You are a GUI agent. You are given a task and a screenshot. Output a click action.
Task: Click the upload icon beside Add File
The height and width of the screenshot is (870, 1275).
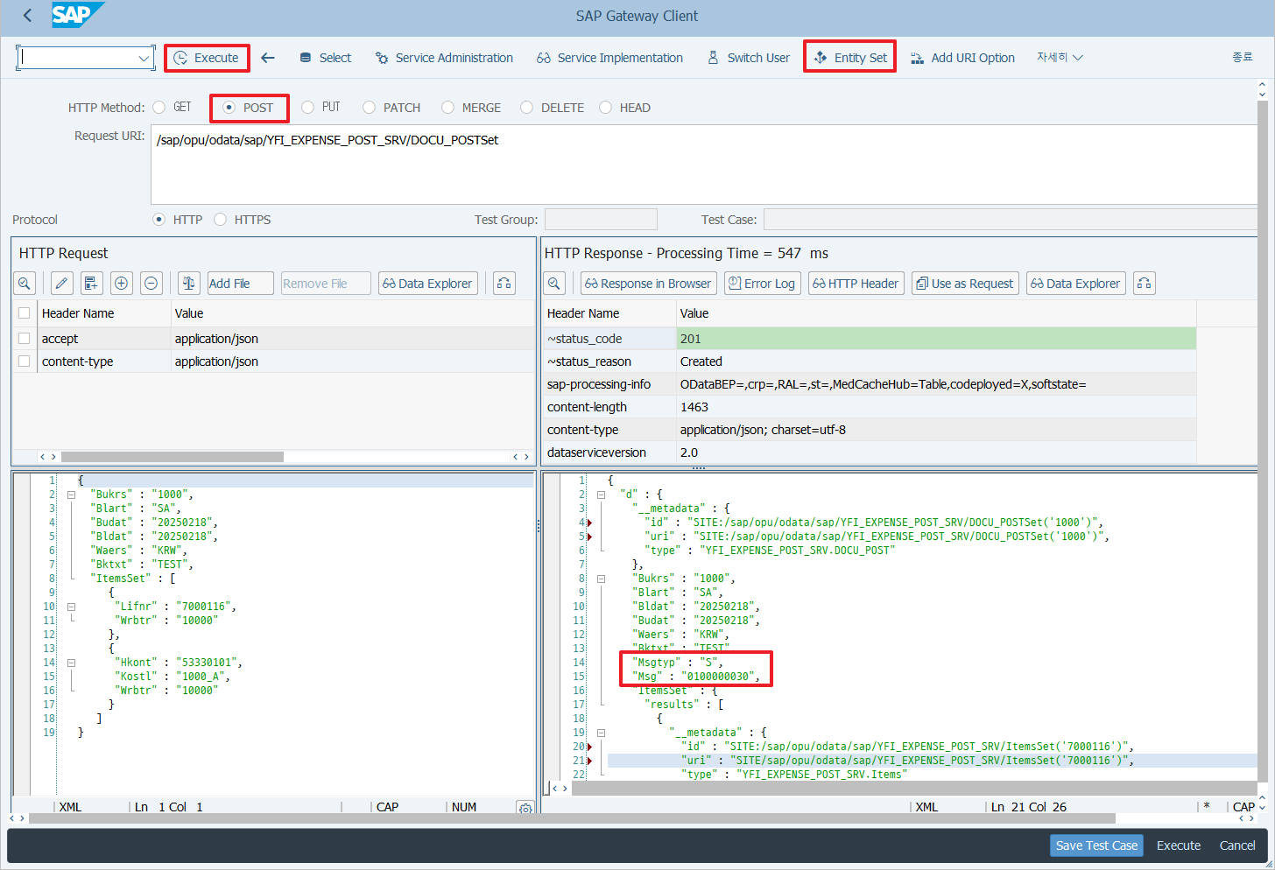coord(188,284)
